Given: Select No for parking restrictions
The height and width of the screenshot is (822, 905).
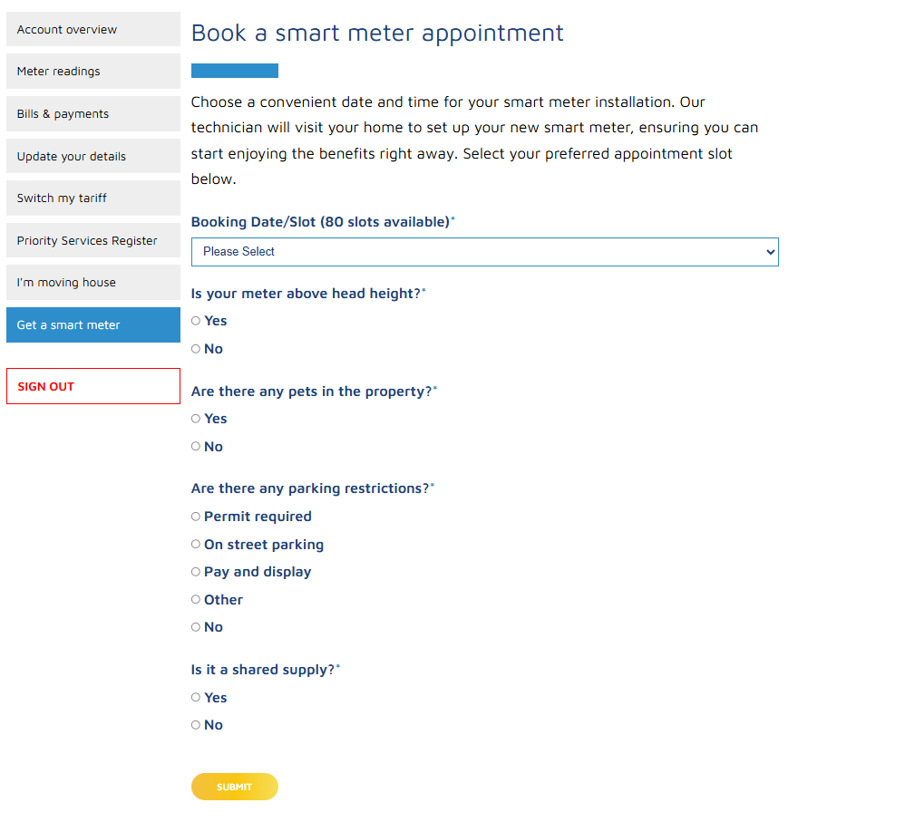Looking at the screenshot, I should click(x=196, y=627).
